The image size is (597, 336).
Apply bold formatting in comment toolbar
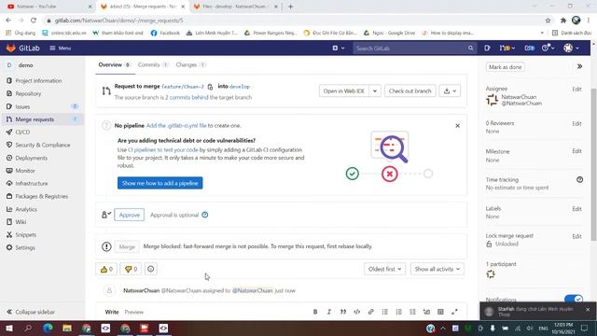point(315,312)
